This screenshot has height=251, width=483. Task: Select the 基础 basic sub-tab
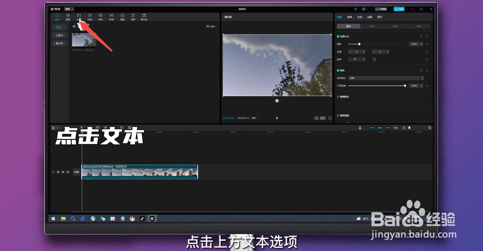[348, 26]
